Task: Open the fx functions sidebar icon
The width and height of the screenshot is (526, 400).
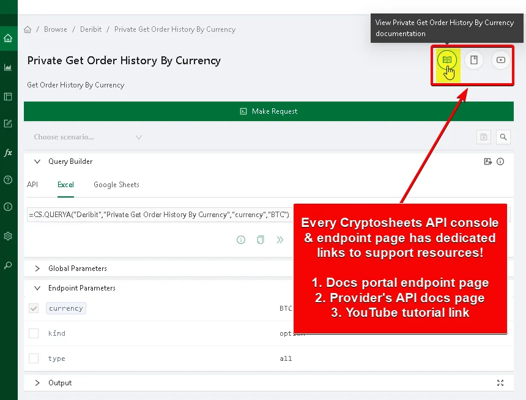Action: tap(8, 153)
